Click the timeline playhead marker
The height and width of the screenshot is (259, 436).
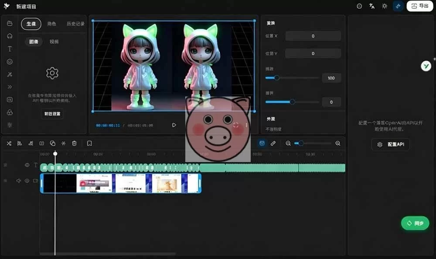(55, 154)
